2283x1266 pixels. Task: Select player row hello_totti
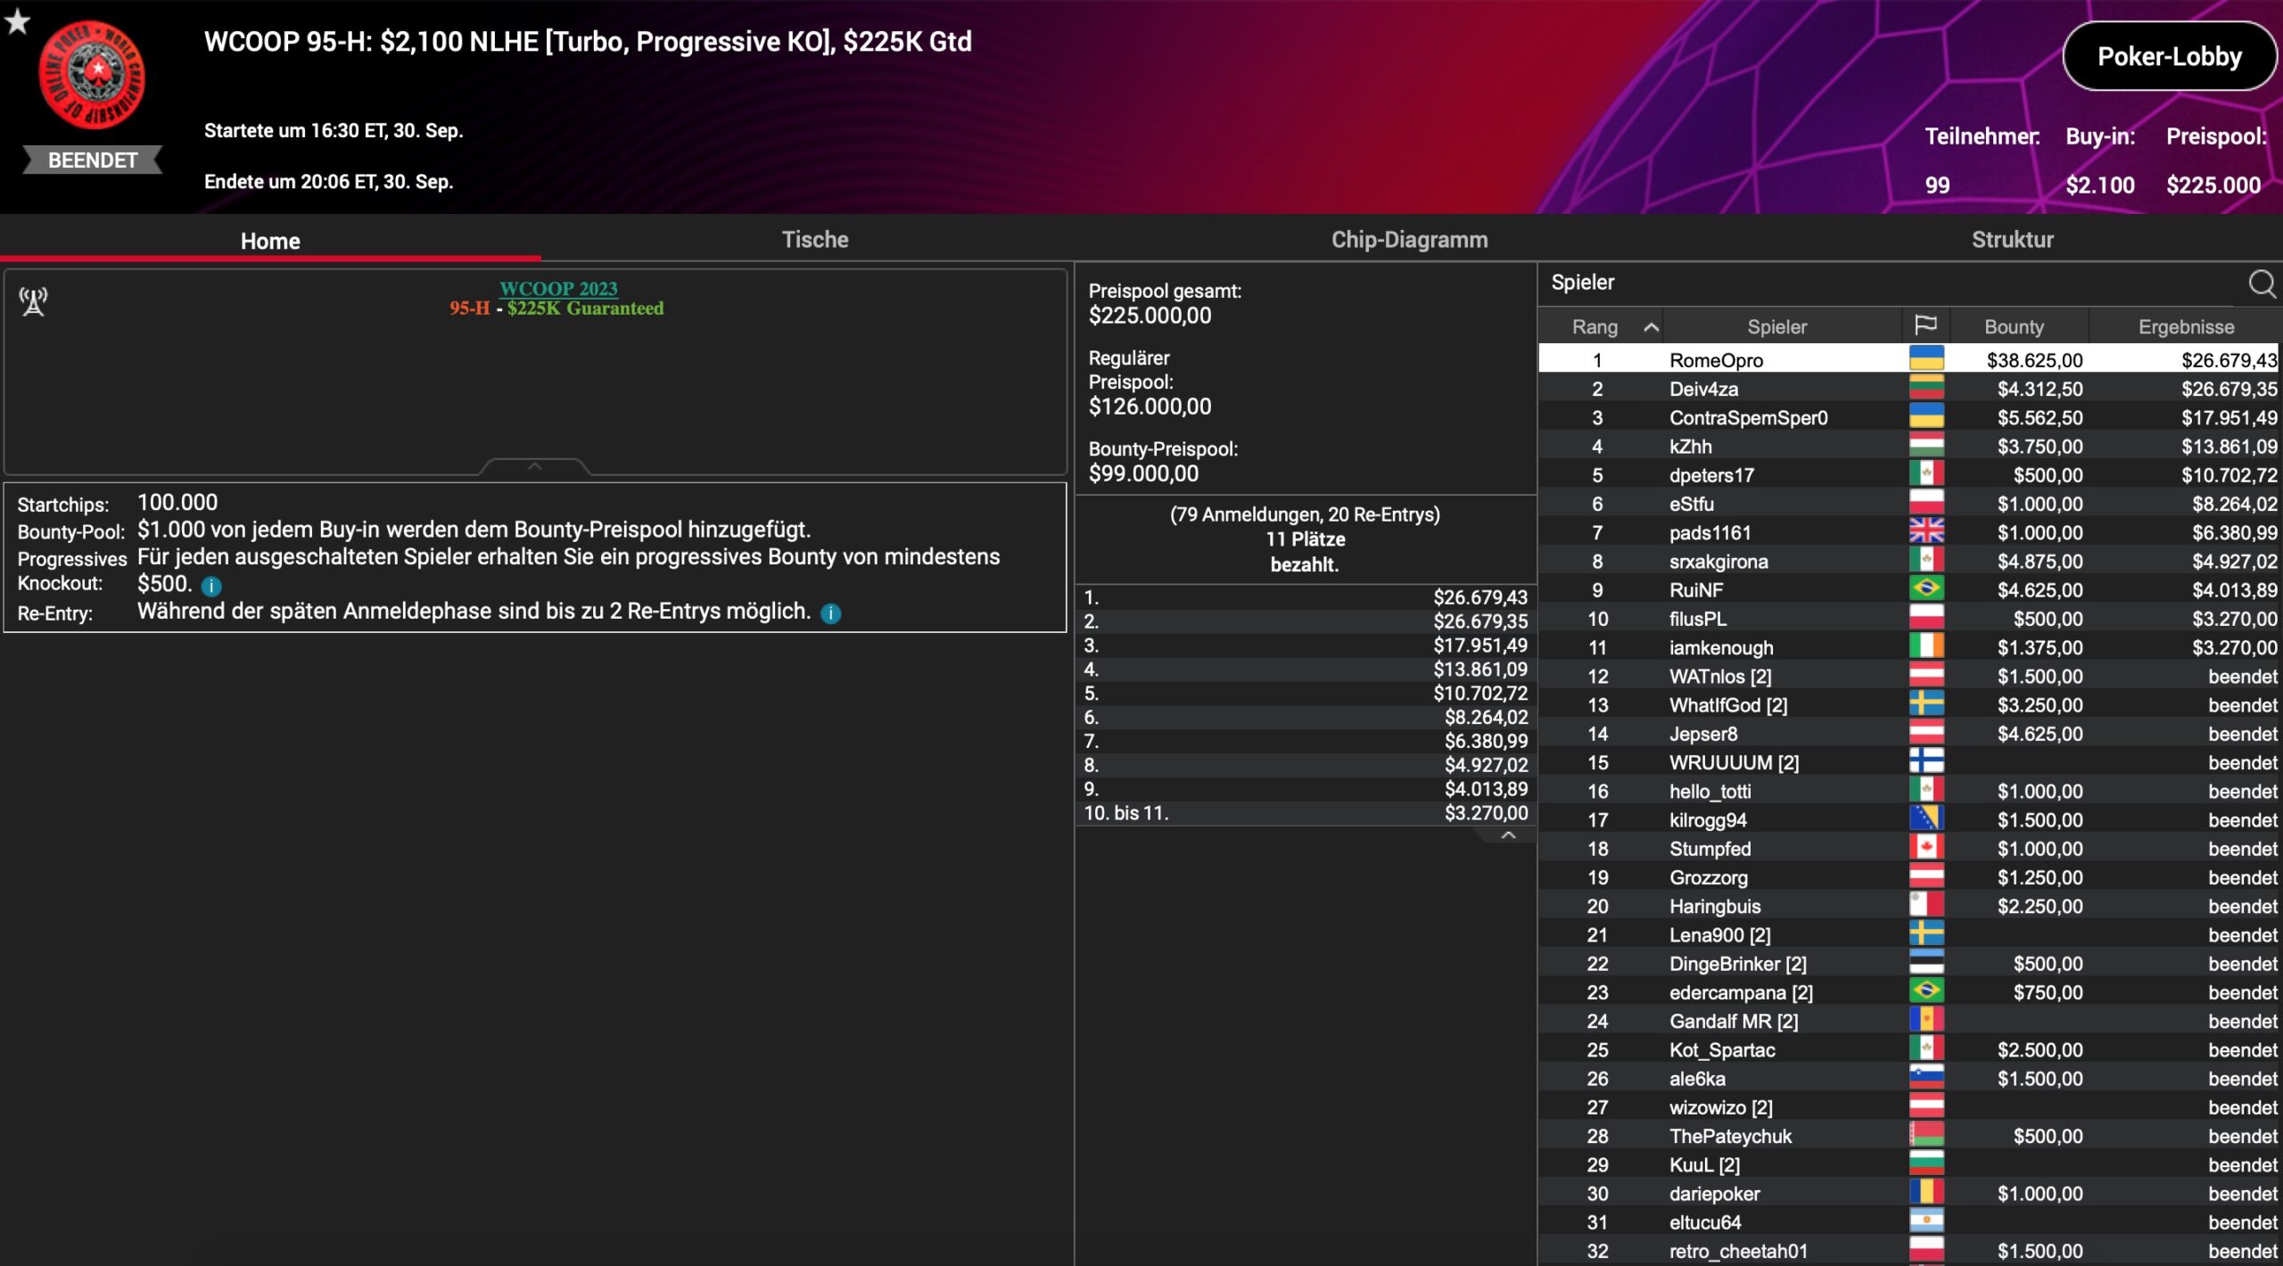coord(1908,791)
